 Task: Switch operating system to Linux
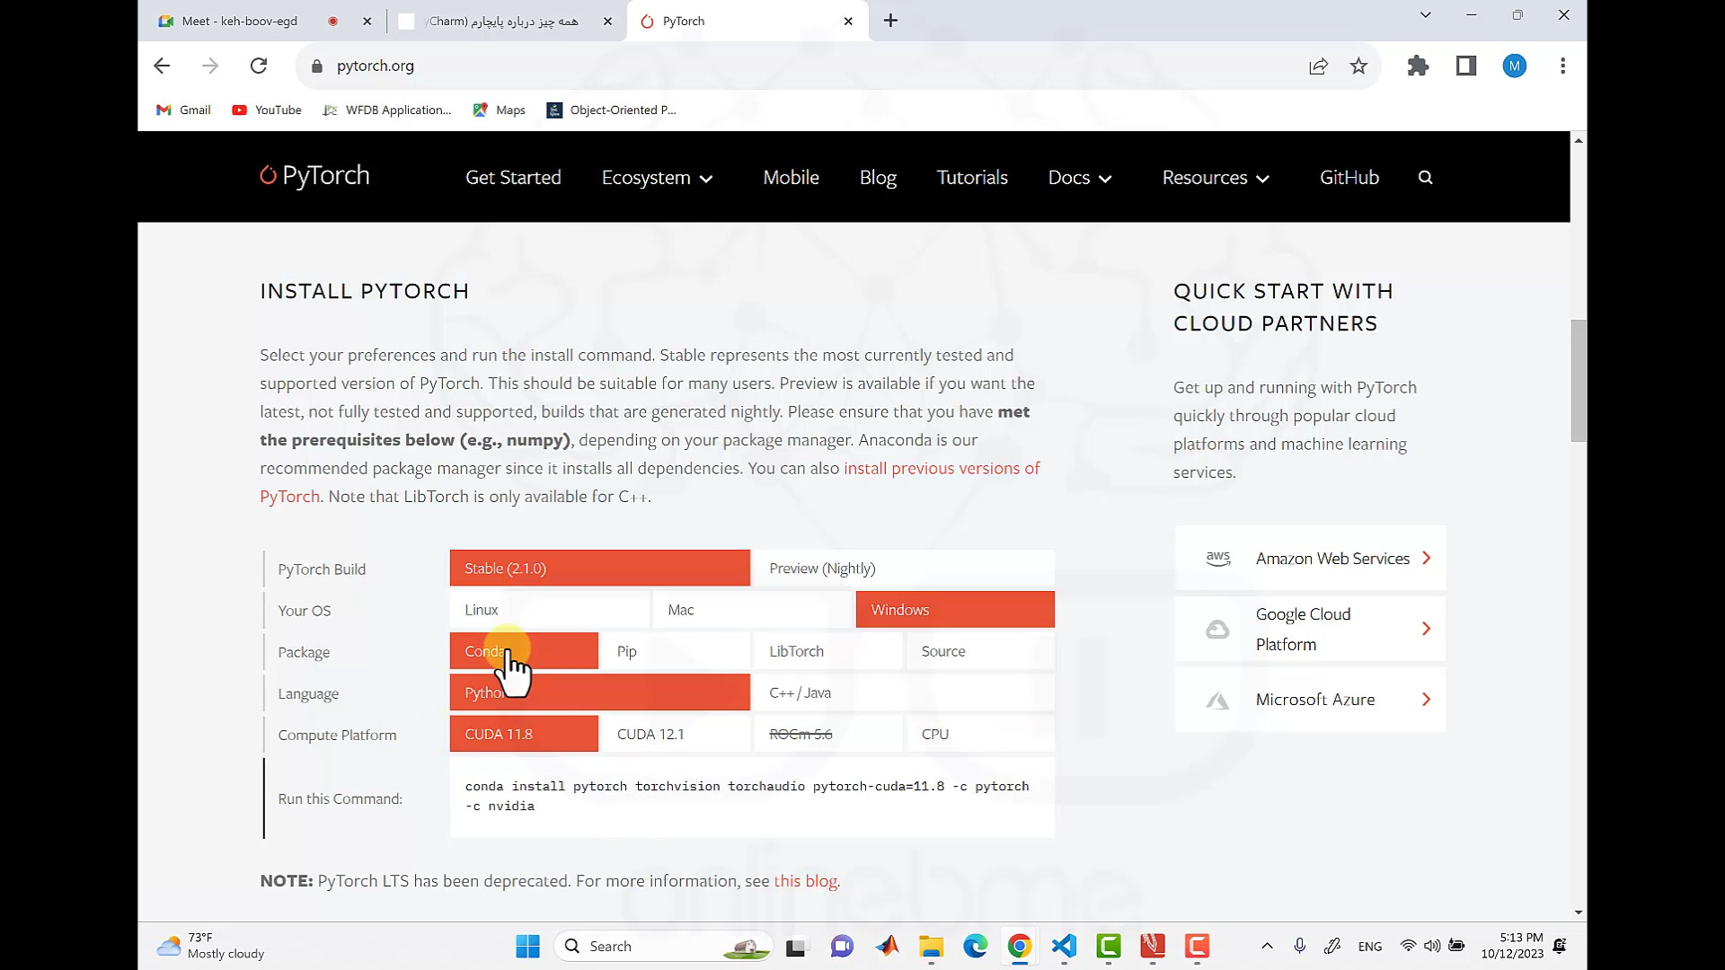[x=481, y=609]
